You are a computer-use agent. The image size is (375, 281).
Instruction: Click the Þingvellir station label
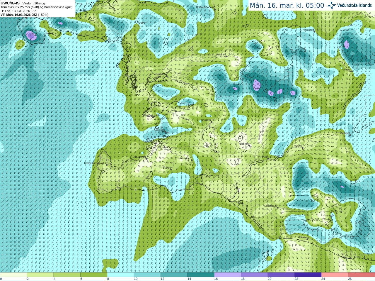click(x=206, y=120)
